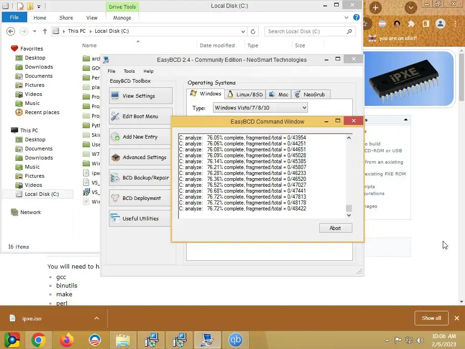Open the Type dropdown showing Windows Vista/7/8/10
Viewport: 465px width, 349px height.
260,107
